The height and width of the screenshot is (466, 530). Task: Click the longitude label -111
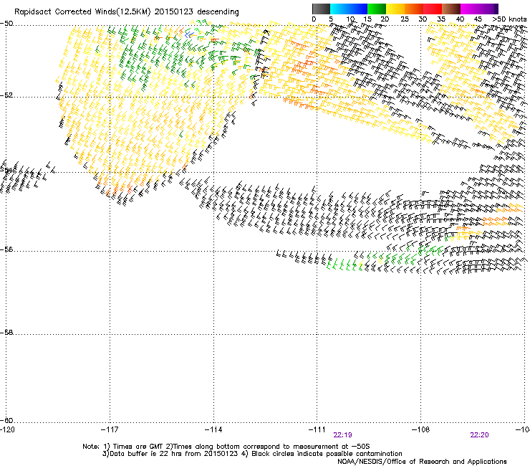317,429
